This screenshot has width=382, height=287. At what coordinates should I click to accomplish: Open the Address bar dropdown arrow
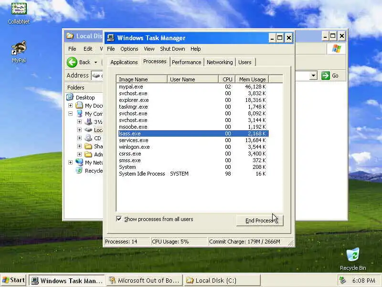tap(313, 76)
